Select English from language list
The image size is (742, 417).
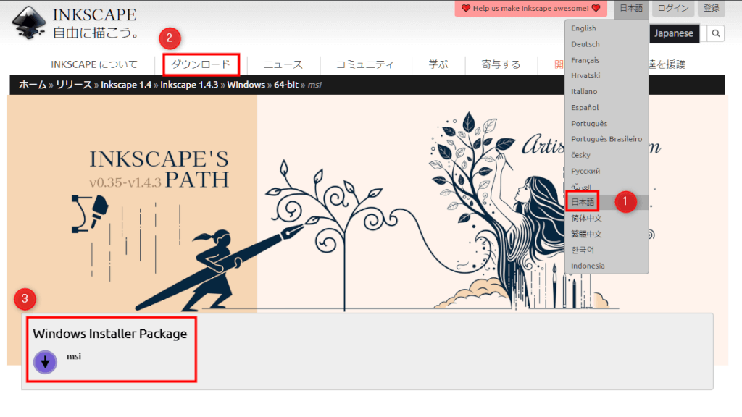pyautogui.click(x=583, y=28)
